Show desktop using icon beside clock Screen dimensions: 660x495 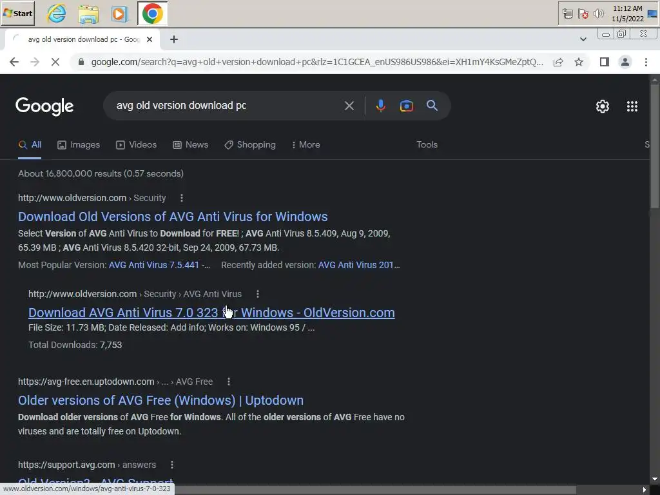click(x=652, y=14)
